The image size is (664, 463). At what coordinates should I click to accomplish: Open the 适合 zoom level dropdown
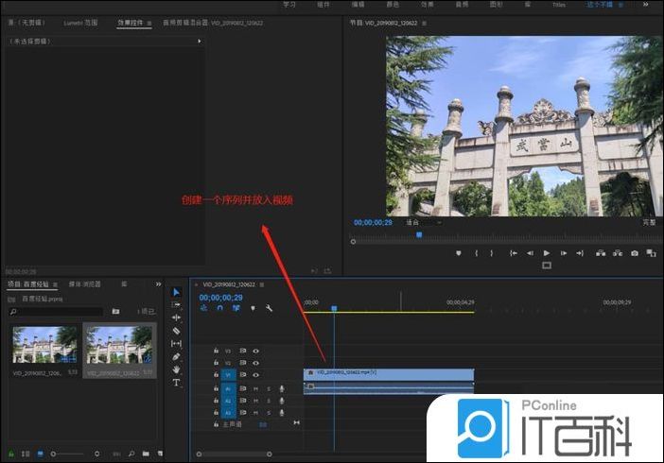[x=423, y=222]
